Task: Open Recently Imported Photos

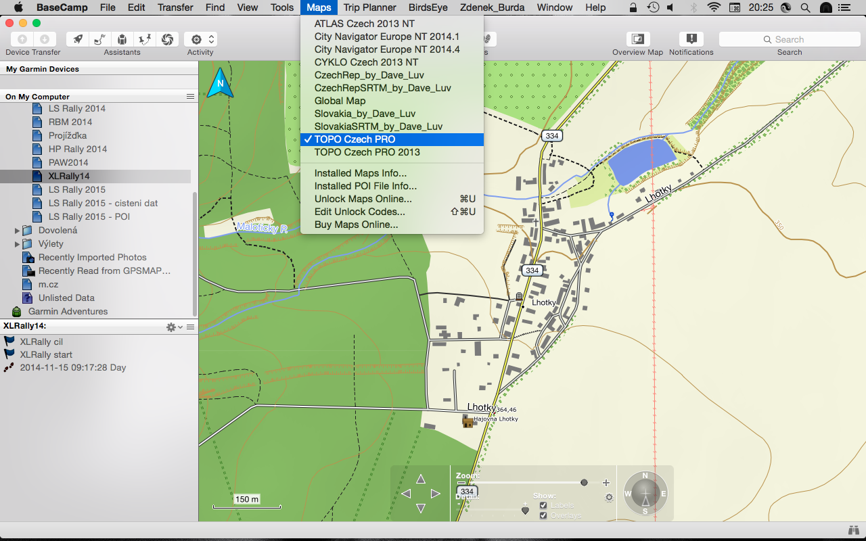Action: coord(92,257)
